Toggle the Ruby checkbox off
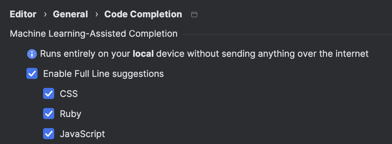Viewport: 392px width, 144px height. pos(49,114)
